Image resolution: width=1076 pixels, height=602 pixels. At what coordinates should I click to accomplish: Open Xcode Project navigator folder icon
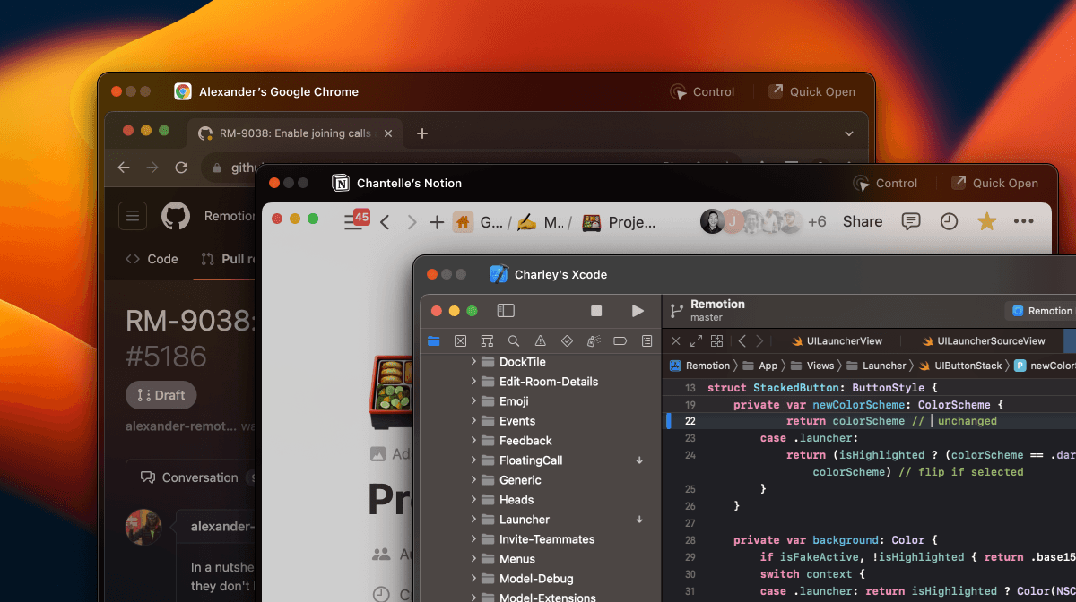click(434, 341)
